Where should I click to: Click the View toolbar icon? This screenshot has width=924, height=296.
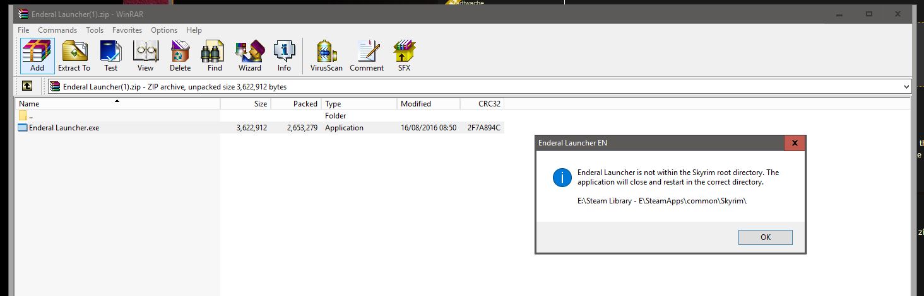coord(145,56)
